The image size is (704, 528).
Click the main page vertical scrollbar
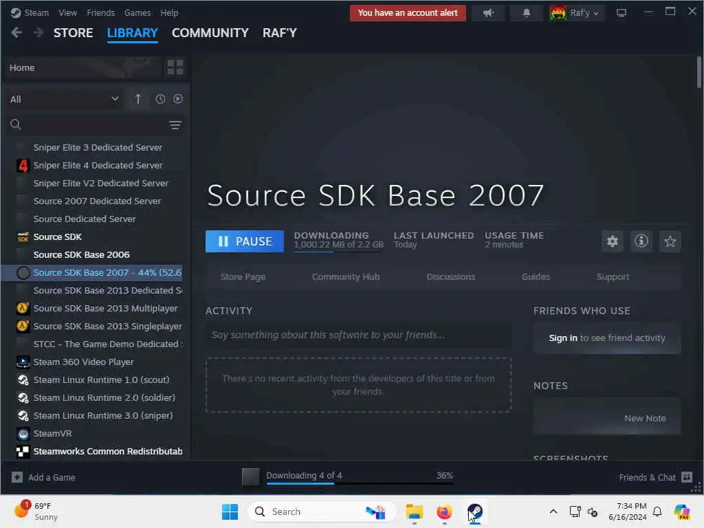point(698,71)
